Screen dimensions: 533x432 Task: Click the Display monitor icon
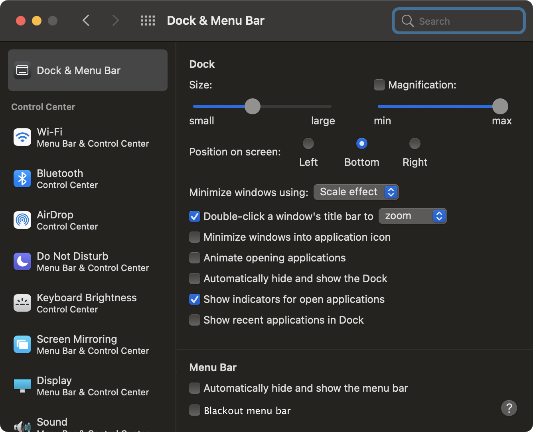pyautogui.click(x=22, y=386)
